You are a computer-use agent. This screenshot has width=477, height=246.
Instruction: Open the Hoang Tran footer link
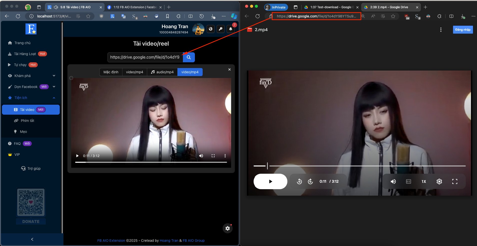(x=169, y=241)
